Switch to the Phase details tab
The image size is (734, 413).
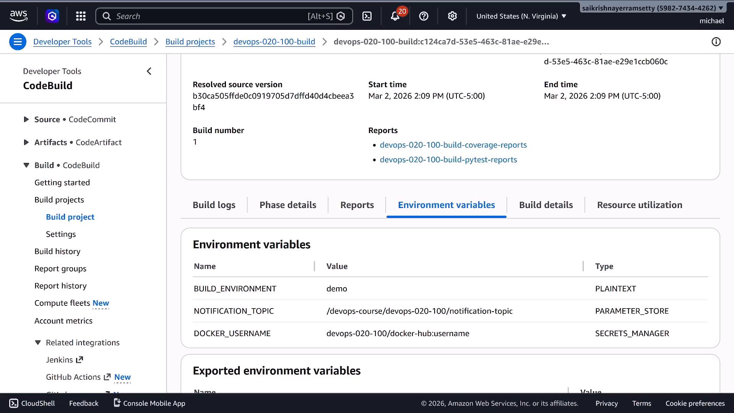pos(288,205)
